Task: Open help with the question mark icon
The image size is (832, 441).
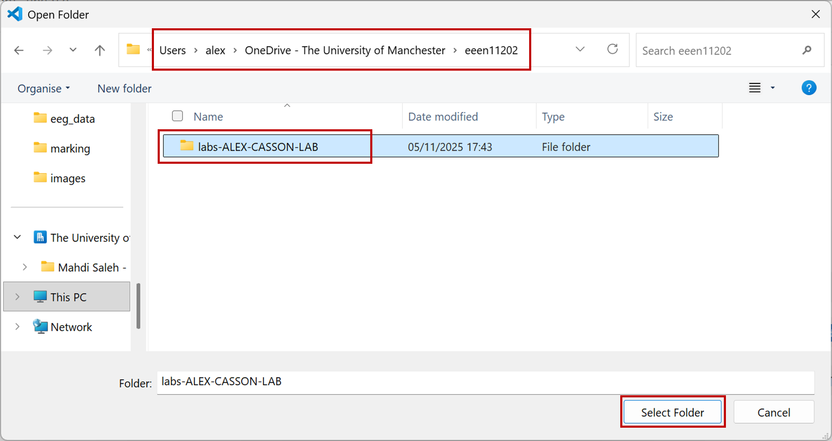Action: [808, 88]
